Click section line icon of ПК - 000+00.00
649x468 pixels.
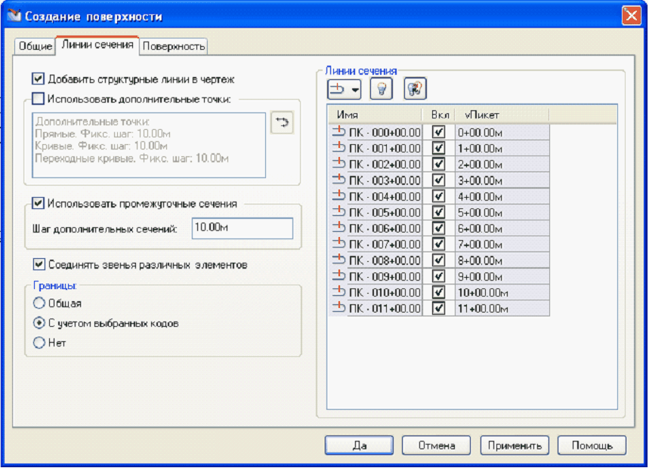[338, 132]
